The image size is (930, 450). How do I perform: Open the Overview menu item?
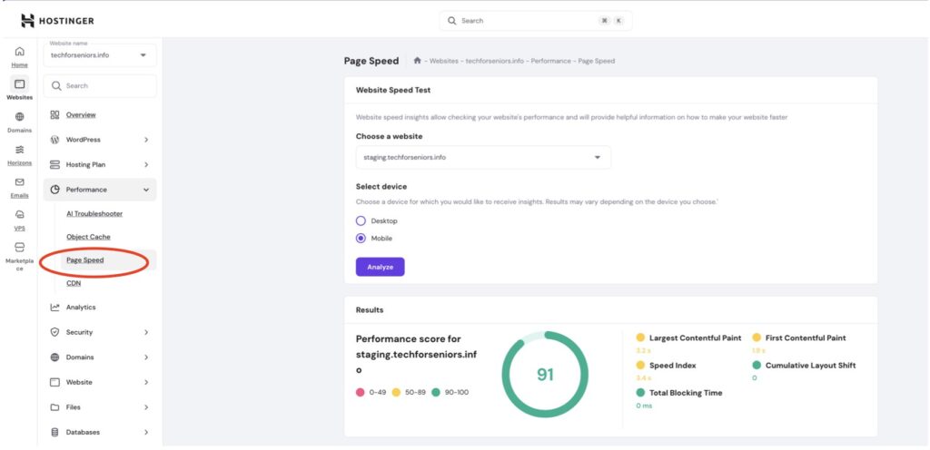click(81, 115)
